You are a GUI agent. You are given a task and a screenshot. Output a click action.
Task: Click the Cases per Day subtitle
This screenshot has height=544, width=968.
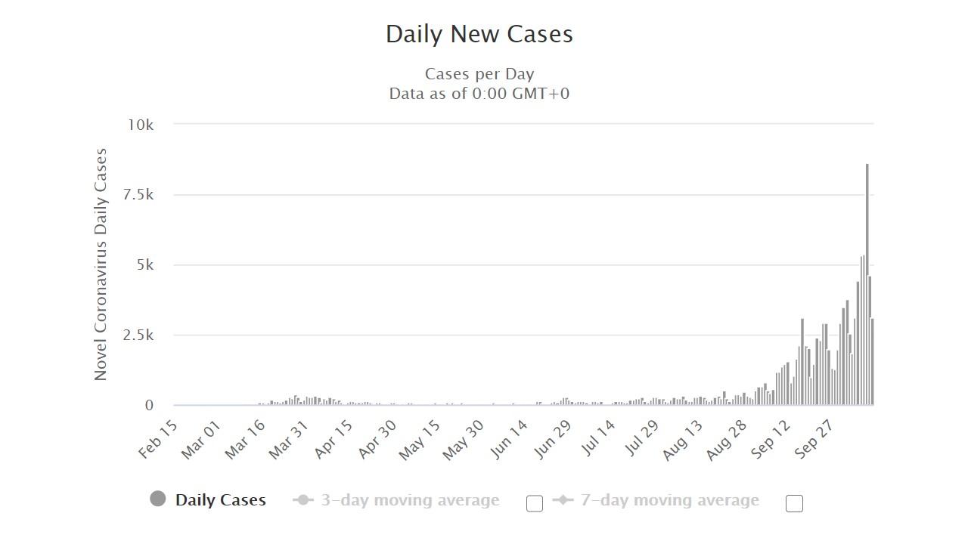pos(479,74)
